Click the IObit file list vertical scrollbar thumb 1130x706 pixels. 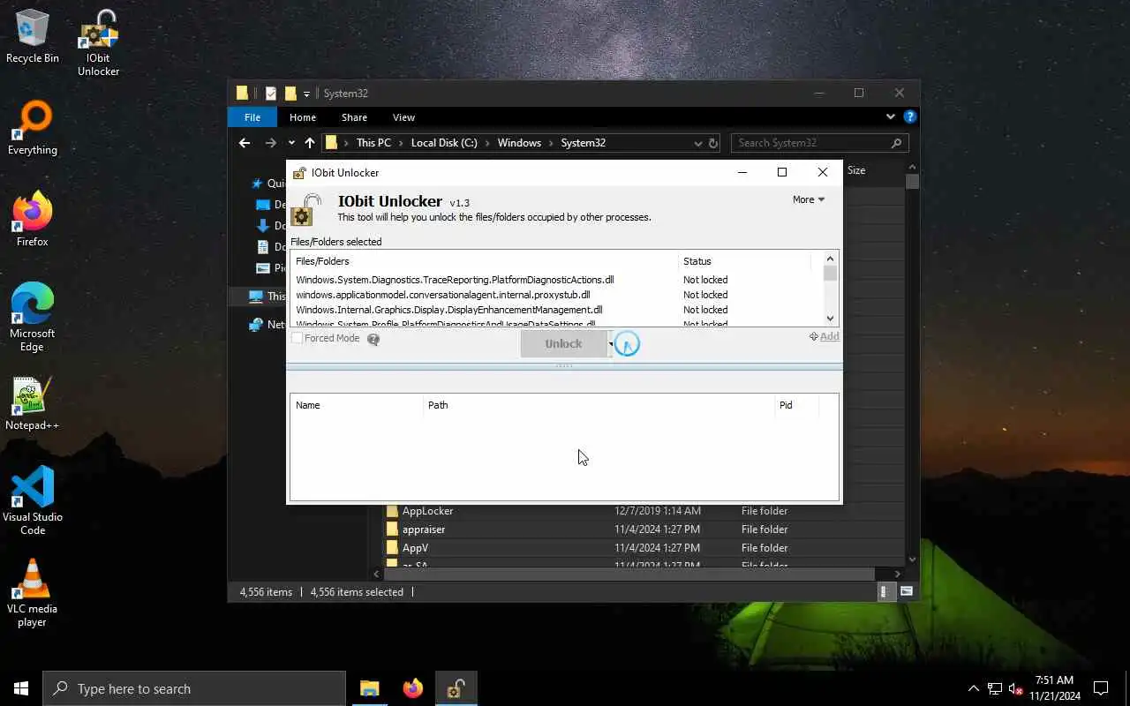click(x=830, y=274)
